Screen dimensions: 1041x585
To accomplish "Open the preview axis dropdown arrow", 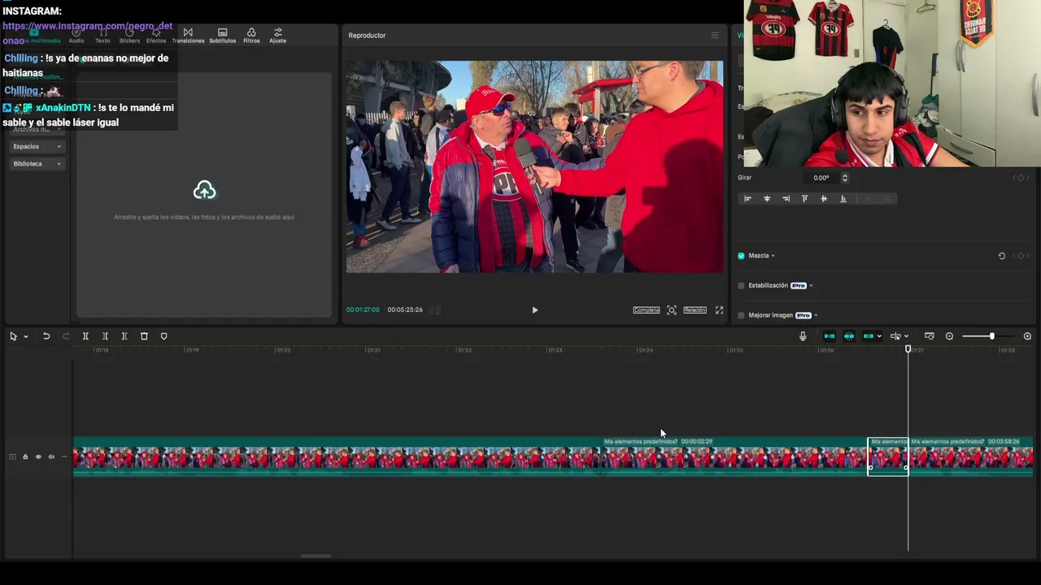I will click(906, 336).
